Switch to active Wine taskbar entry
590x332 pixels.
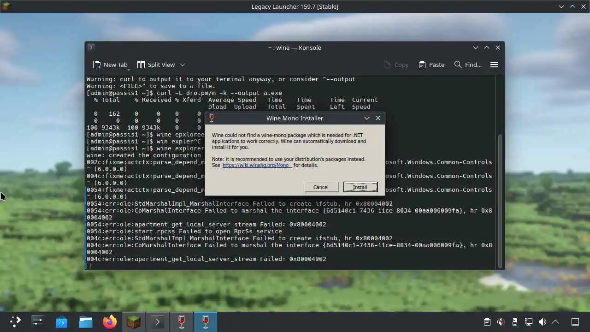(206, 322)
